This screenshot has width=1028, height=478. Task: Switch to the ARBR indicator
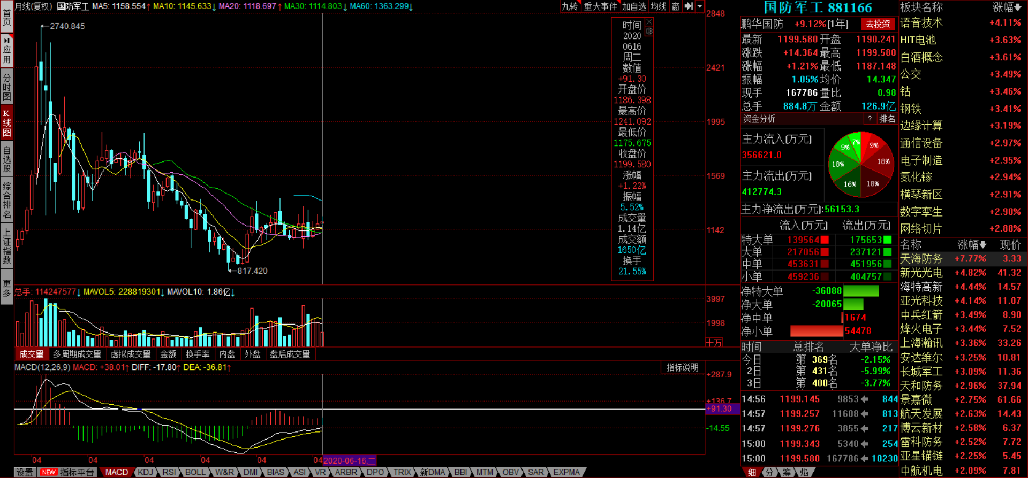pos(346,472)
